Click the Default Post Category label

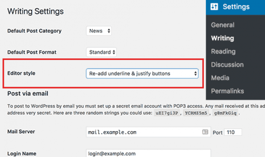coord(34,31)
